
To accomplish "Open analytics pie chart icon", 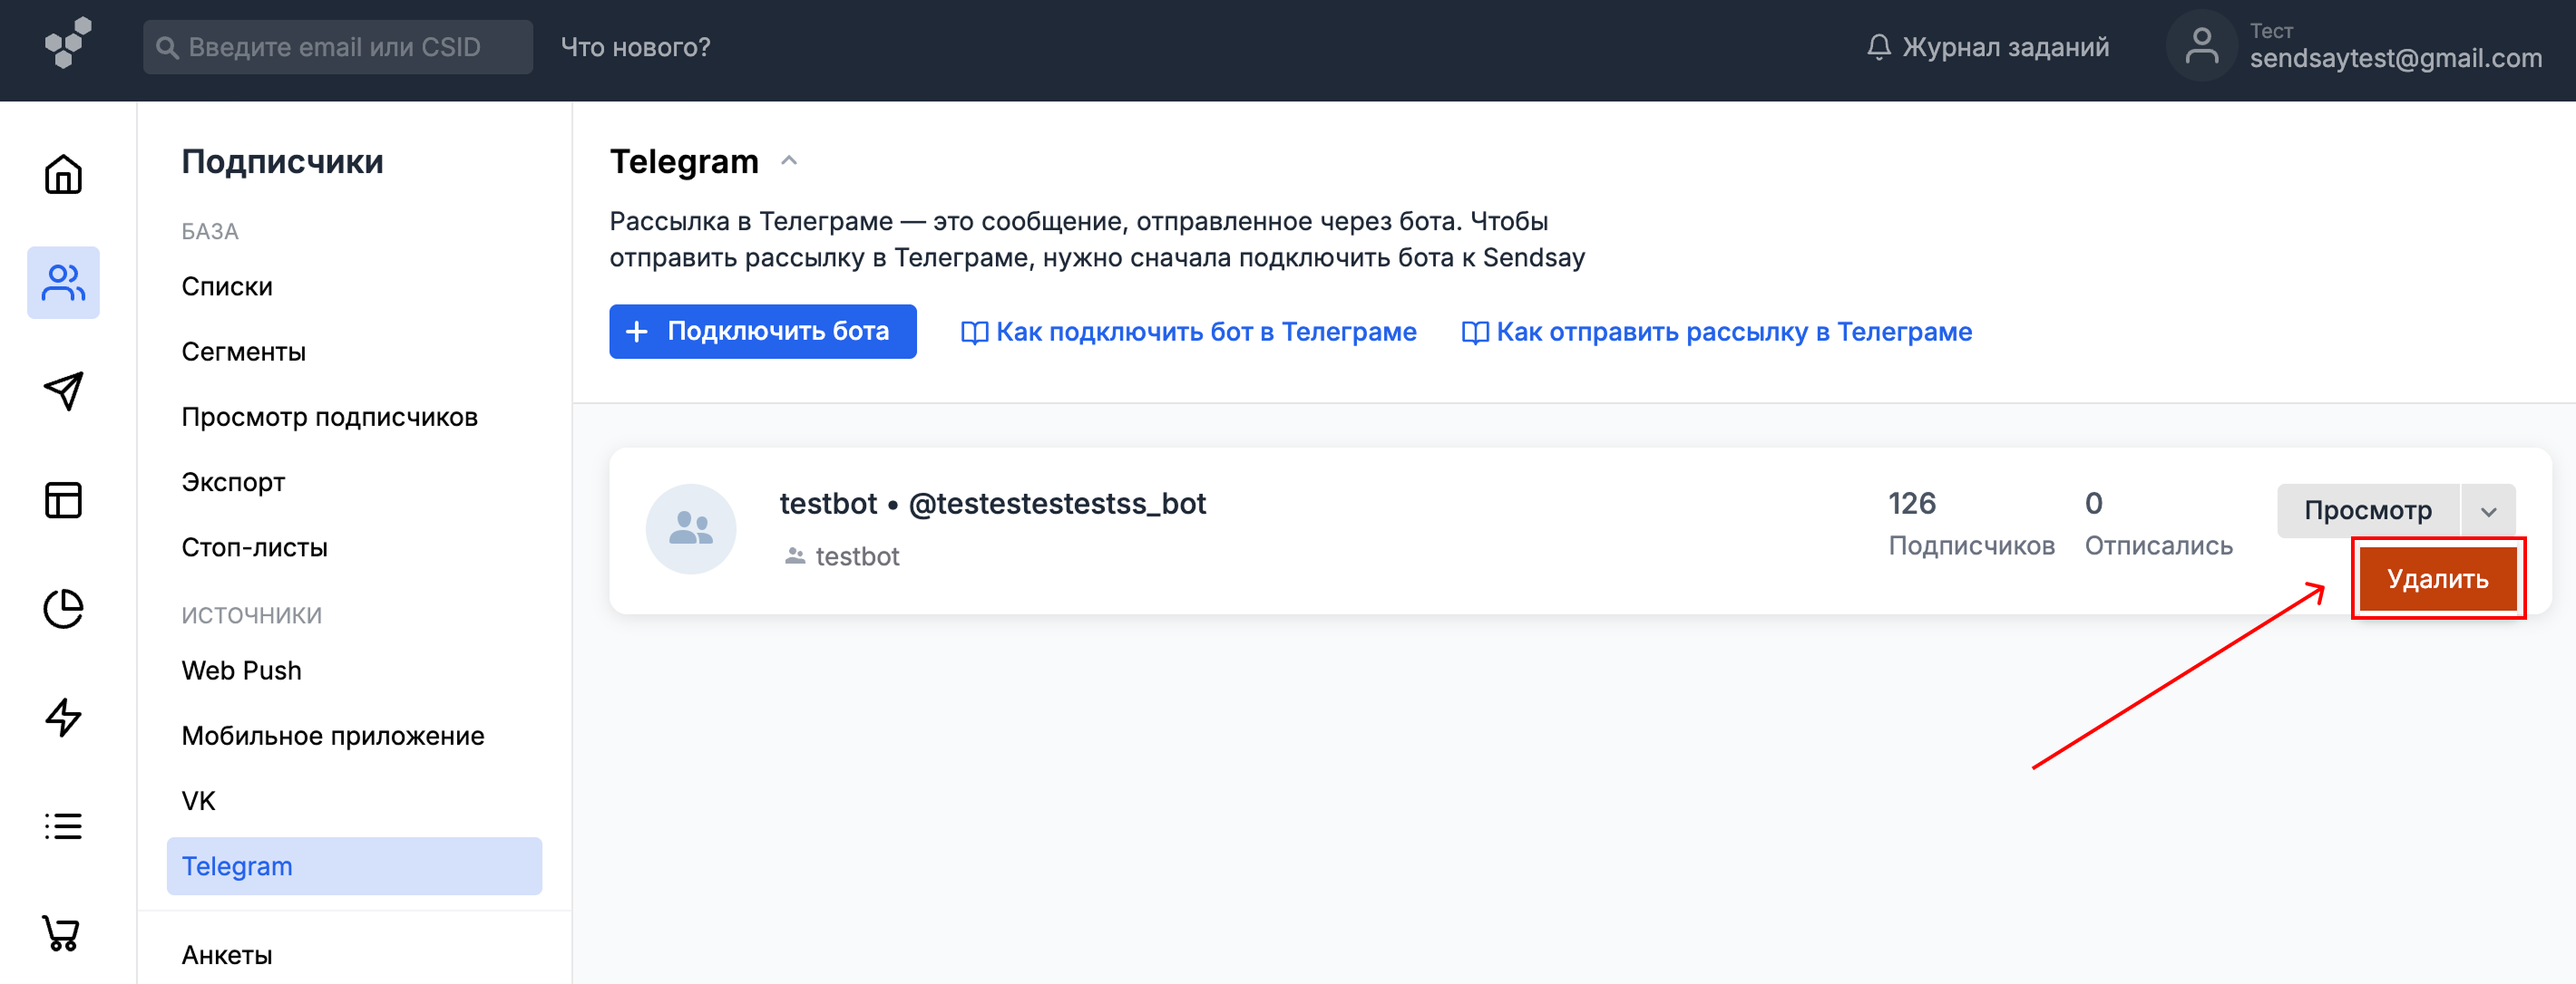I will click(x=63, y=608).
